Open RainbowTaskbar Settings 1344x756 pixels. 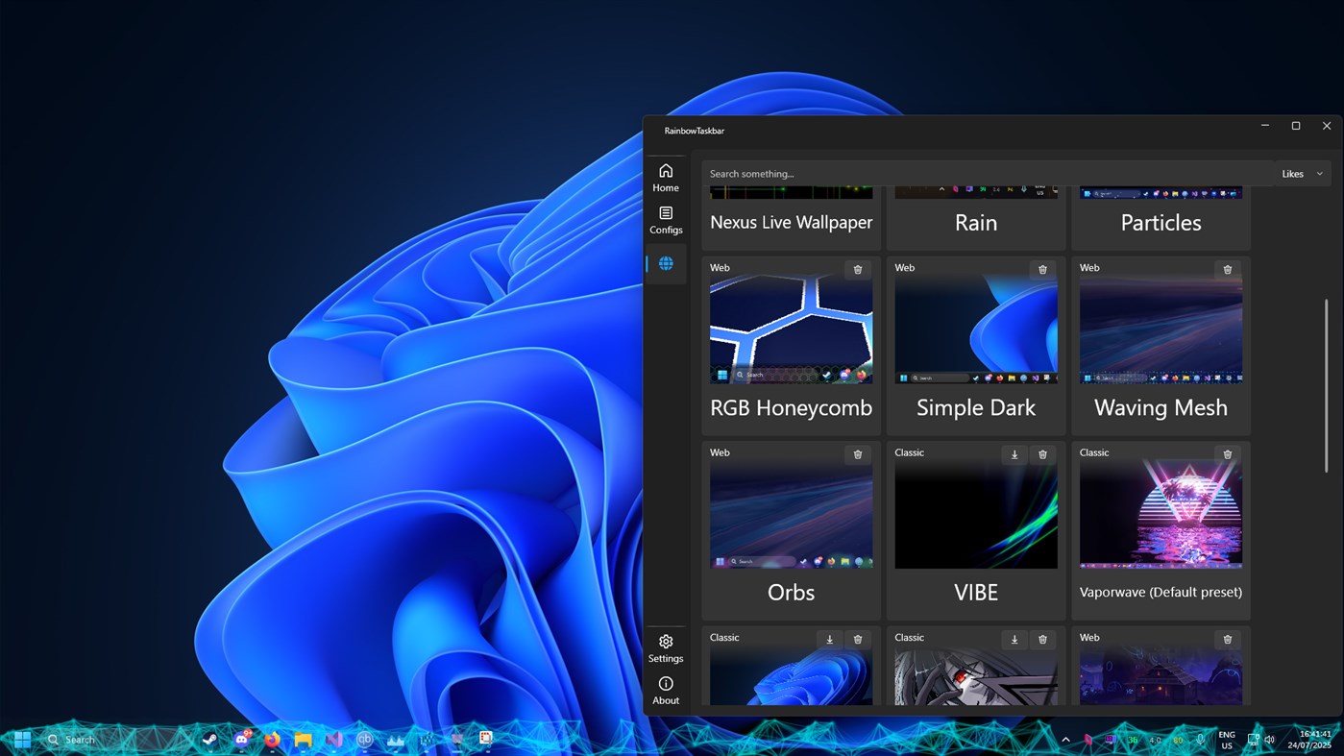click(x=666, y=647)
